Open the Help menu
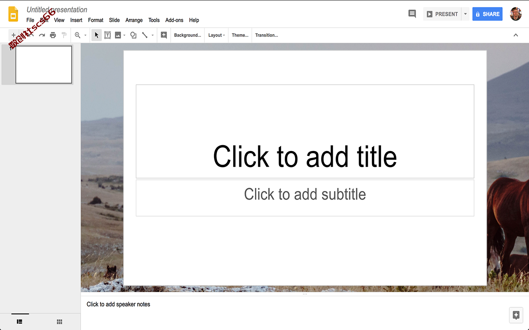 coord(194,20)
